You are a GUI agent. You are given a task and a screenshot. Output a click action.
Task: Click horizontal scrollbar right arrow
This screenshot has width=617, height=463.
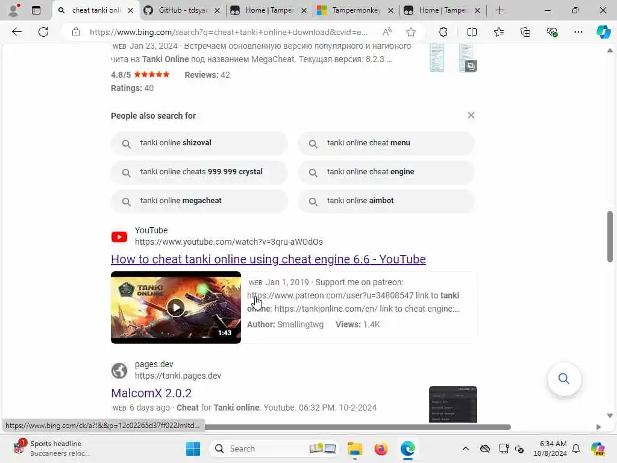(598, 427)
